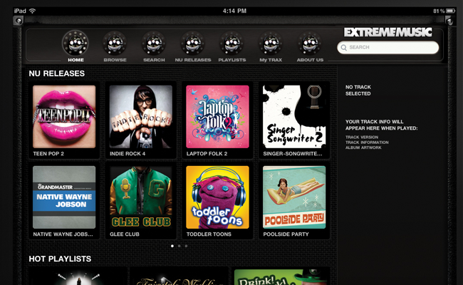Open the Glee Club album cover
Viewport: 463px width, 285px height.
141,197
